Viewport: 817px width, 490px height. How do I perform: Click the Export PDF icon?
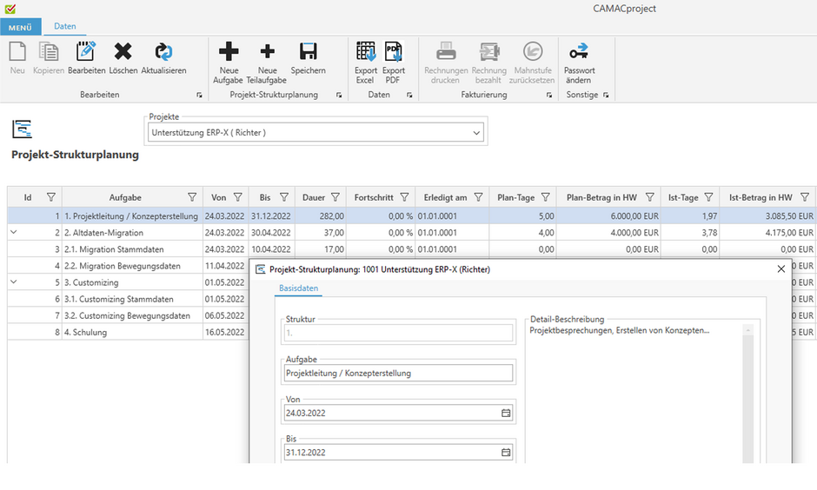point(394,52)
